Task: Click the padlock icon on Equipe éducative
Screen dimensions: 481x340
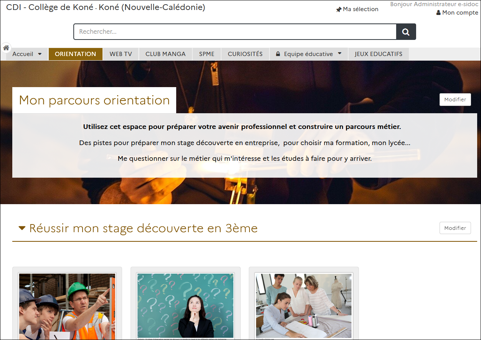Action: [278, 54]
